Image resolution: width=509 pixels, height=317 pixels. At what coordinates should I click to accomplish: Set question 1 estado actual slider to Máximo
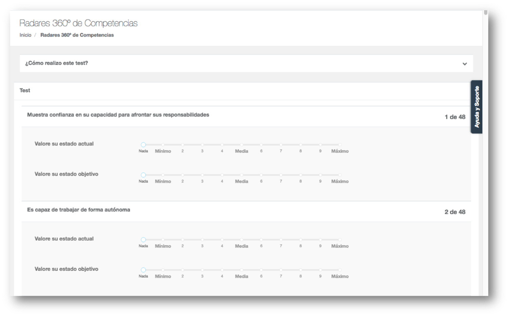click(340, 145)
